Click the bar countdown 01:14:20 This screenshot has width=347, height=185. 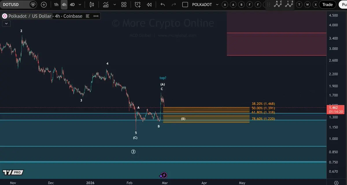pos(335,112)
